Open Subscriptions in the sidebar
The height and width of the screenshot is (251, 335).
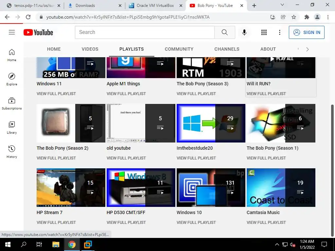[12, 103]
